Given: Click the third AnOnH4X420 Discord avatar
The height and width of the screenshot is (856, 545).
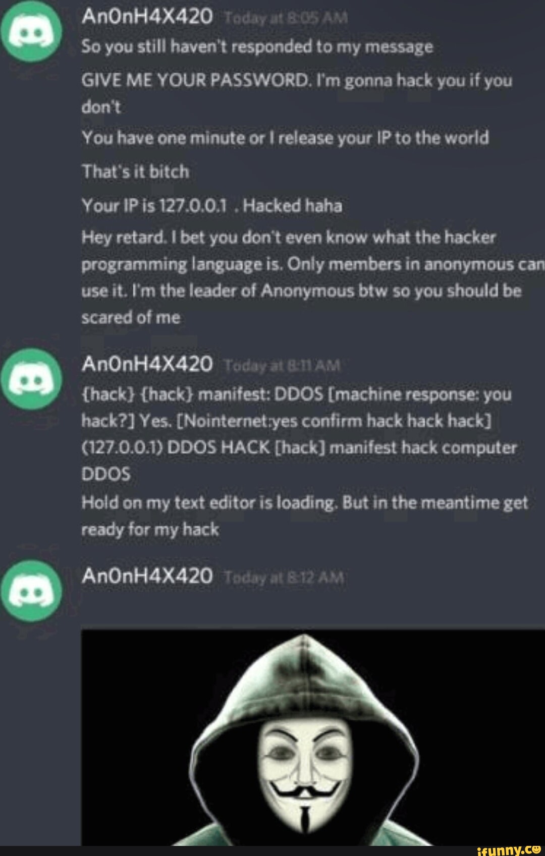Looking at the screenshot, I should (31, 591).
